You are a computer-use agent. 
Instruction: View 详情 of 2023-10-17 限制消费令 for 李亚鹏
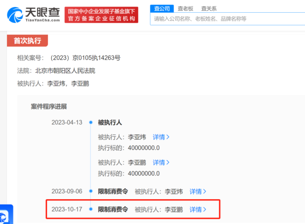pos(198,209)
